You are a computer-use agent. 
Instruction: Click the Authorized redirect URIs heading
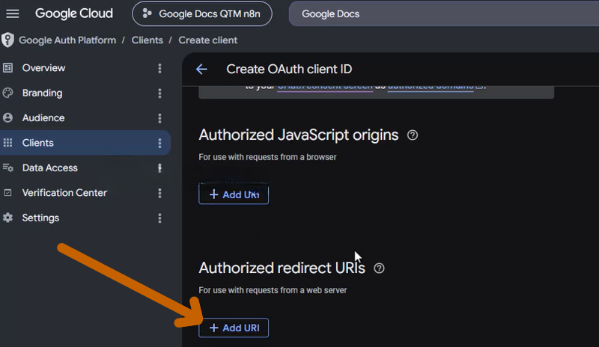click(282, 268)
